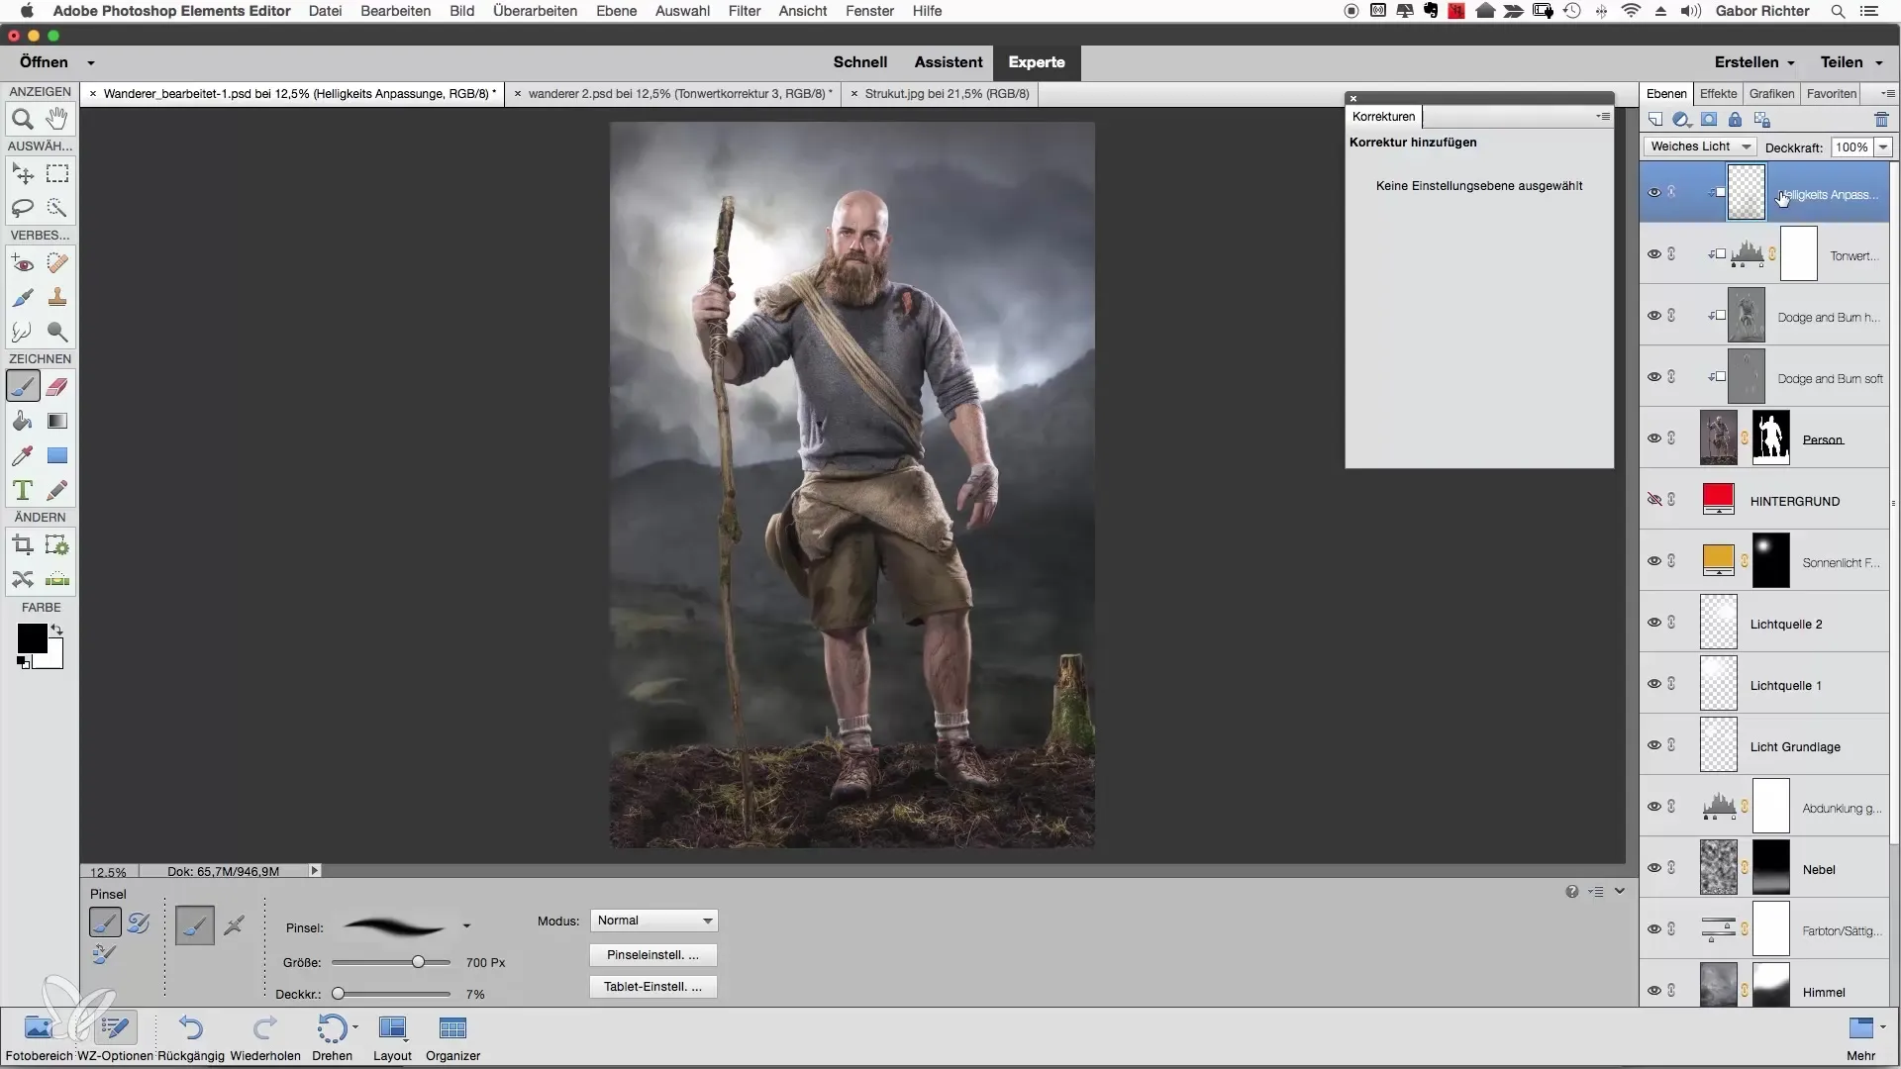This screenshot has width=1901, height=1069.
Task: Select the Zoom tool
Action: (x=23, y=120)
